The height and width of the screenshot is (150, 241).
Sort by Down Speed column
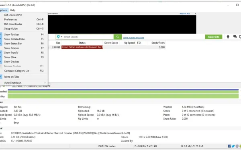pos(111,43)
